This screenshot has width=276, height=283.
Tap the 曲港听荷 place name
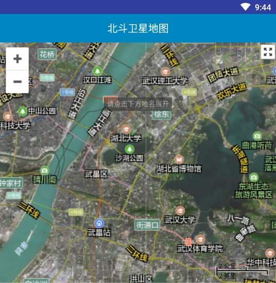point(257,145)
